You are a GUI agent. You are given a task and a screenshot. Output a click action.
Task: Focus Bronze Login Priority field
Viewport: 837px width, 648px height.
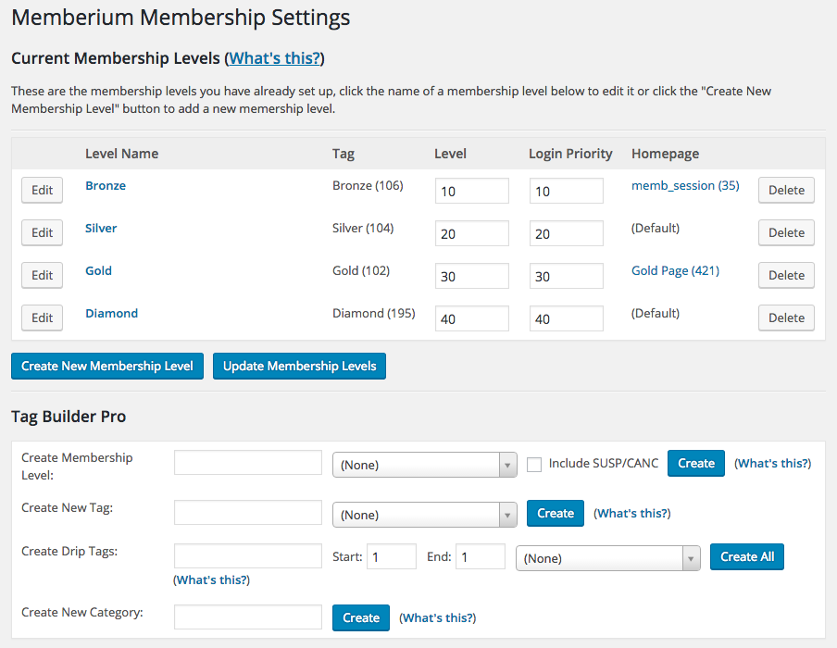567,191
